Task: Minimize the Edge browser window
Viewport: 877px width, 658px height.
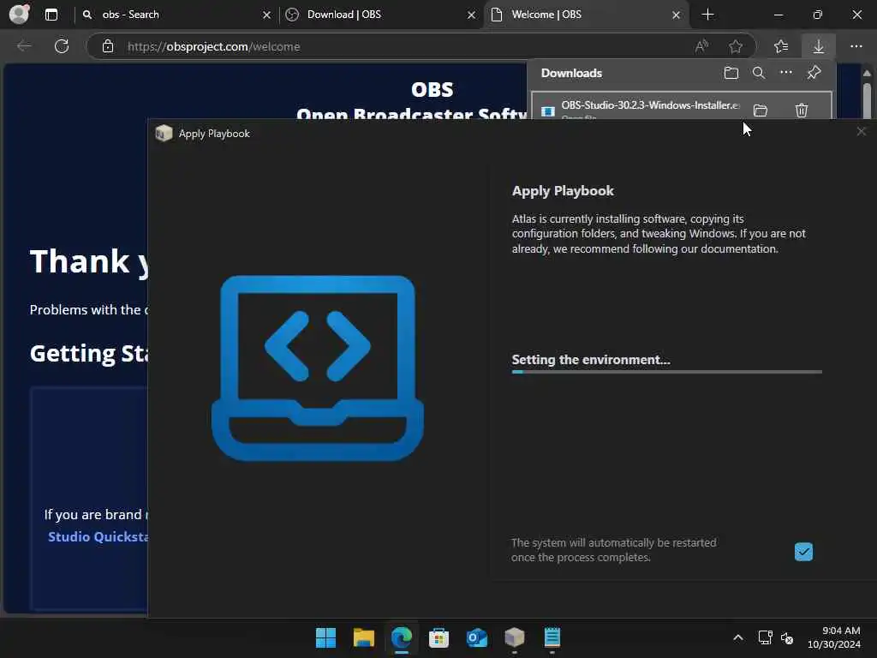Action: point(778,15)
